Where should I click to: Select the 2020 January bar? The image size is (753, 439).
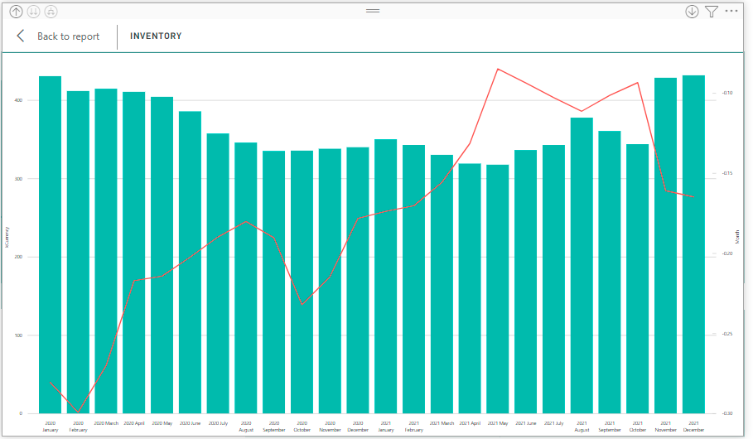(50, 244)
